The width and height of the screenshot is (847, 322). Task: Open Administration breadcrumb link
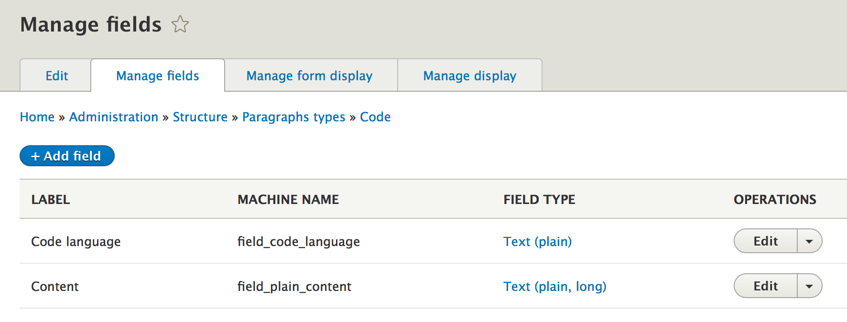[x=114, y=117]
